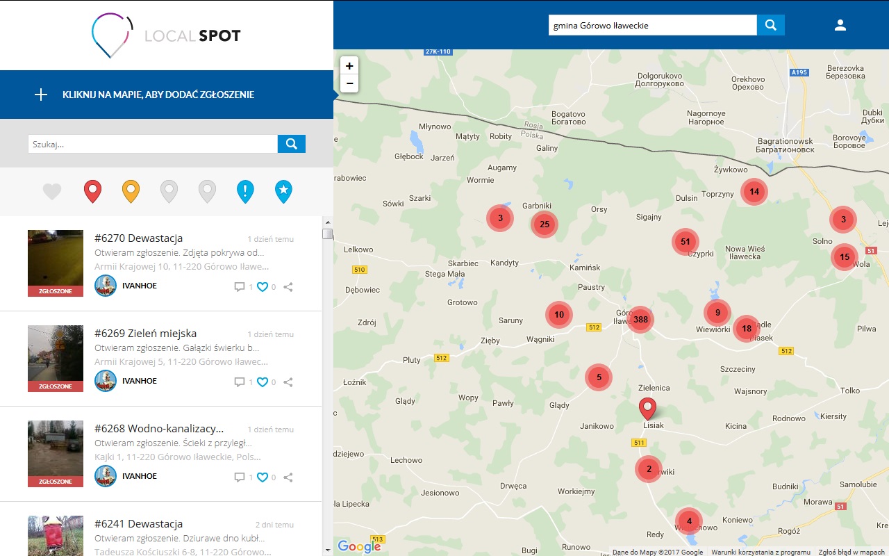The image size is (889, 556).
Task: Open the user account icon
Action: click(x=840, y=25)
